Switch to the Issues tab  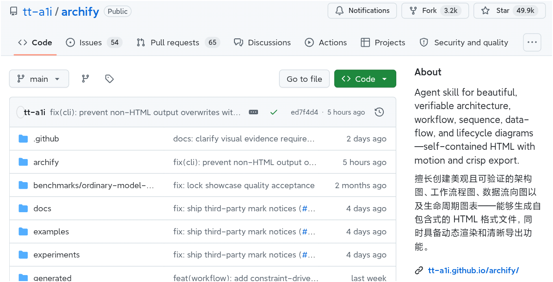[x=94, y=43]
